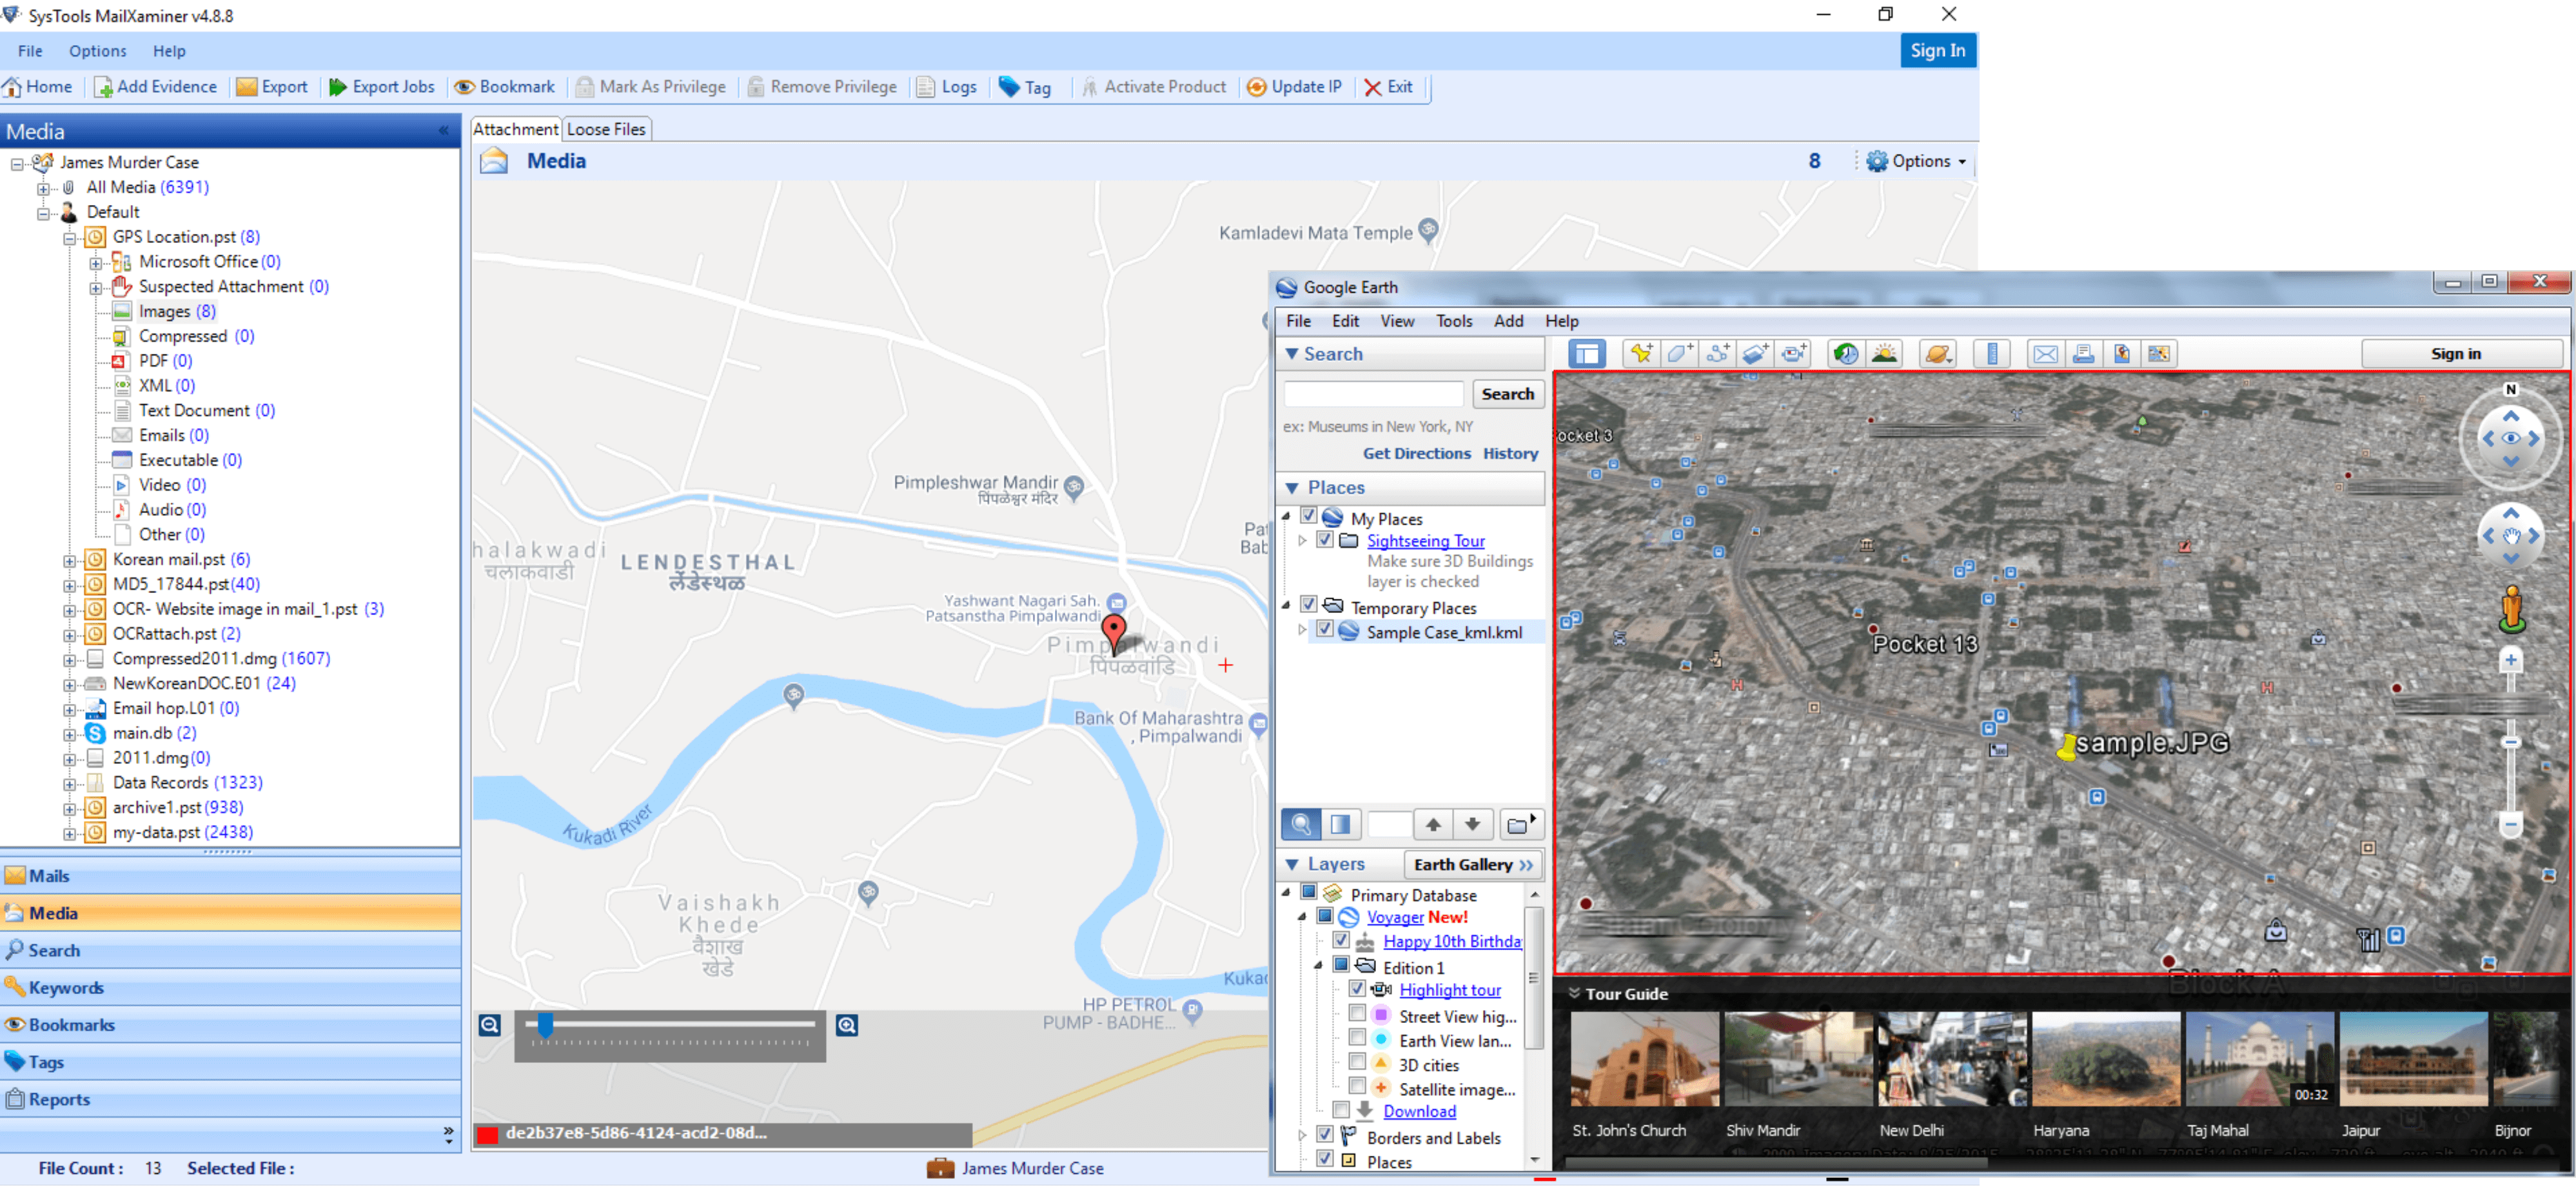Viewport: 2576px width, 1188px height.
Task: Click the Email envelope icon in Google Earth
Action: tap(2046, 353)
